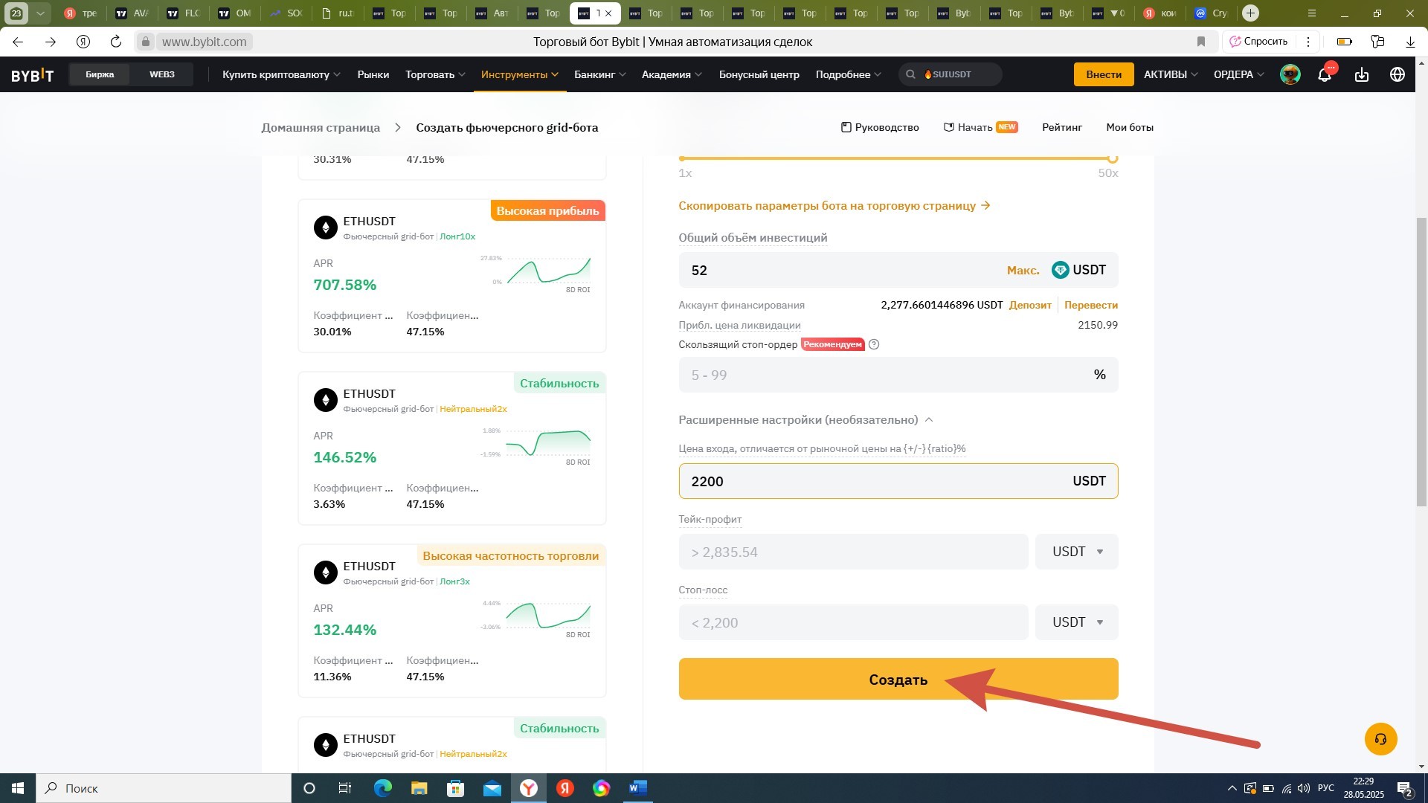The height and width of the screenshot is (803, 1428).
Task: Open the stop-loss USDT unit dropdown
Action: click(1077, 622)
